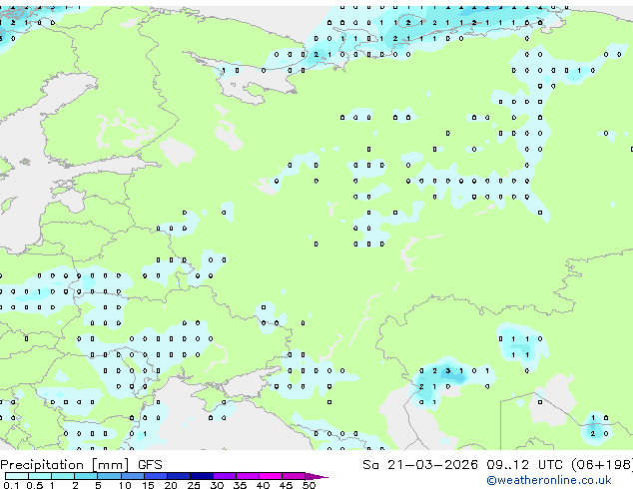
Task: Click the map grid value '3' in blue rain cell
Action: [447, 371]
